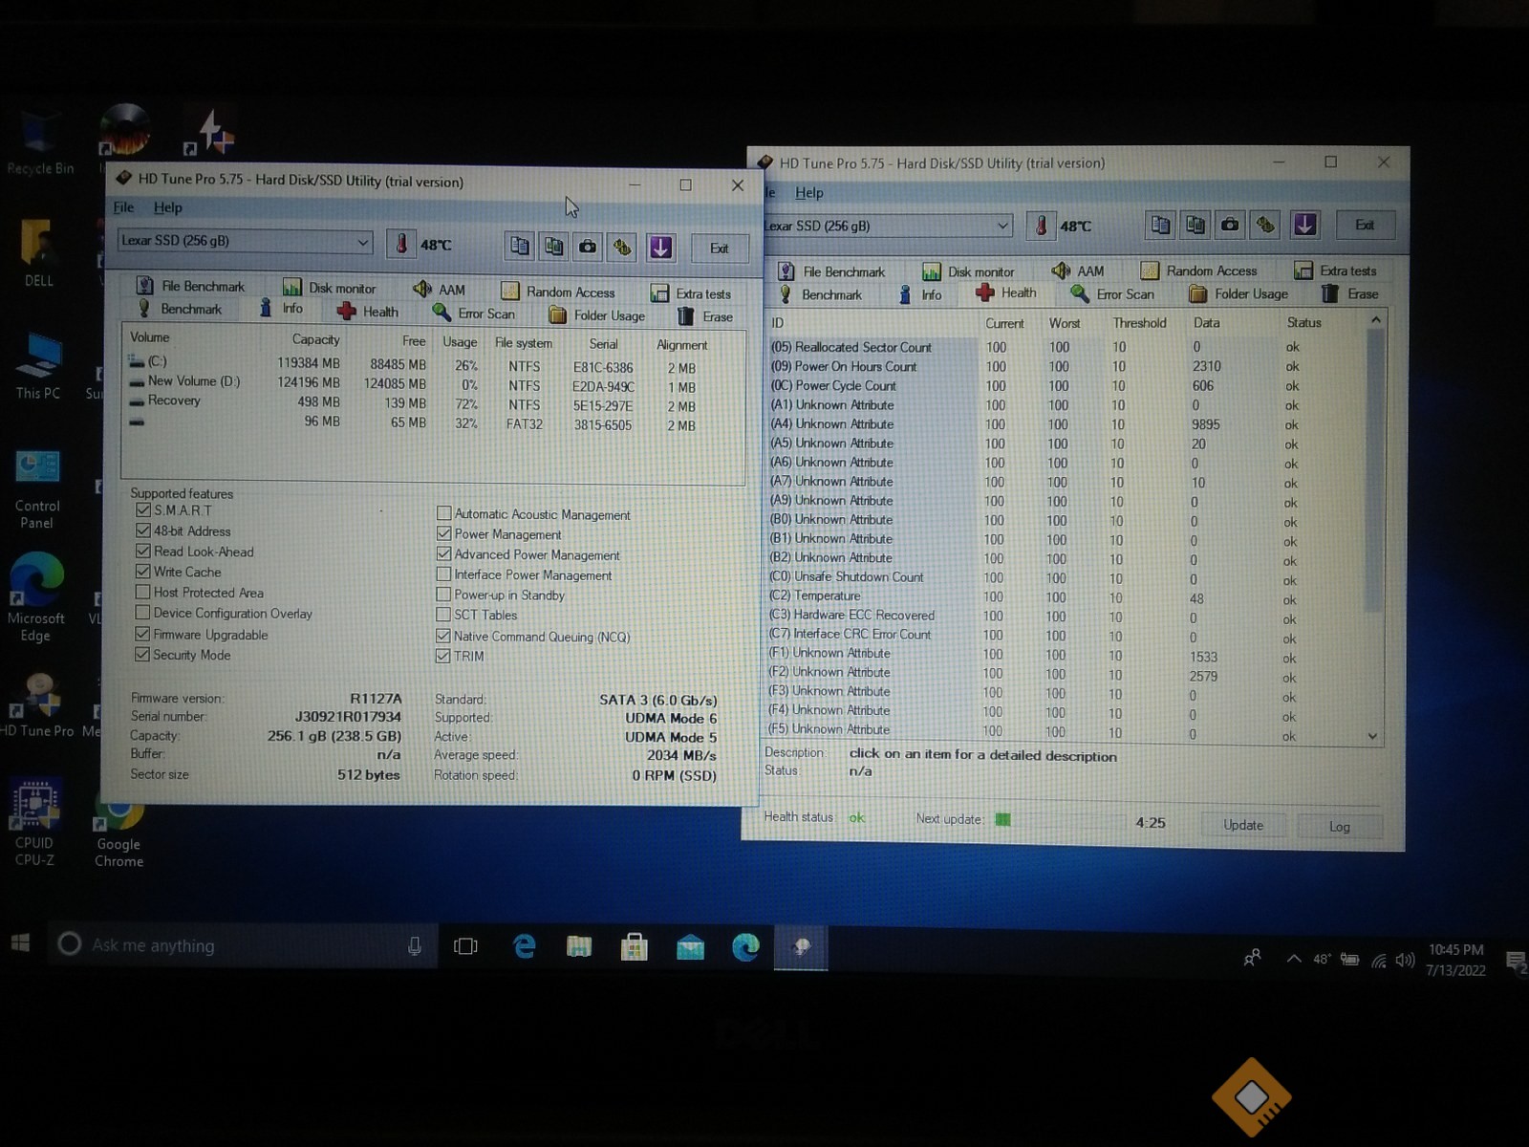Open Mail app on taskbar

click(690, 948)
